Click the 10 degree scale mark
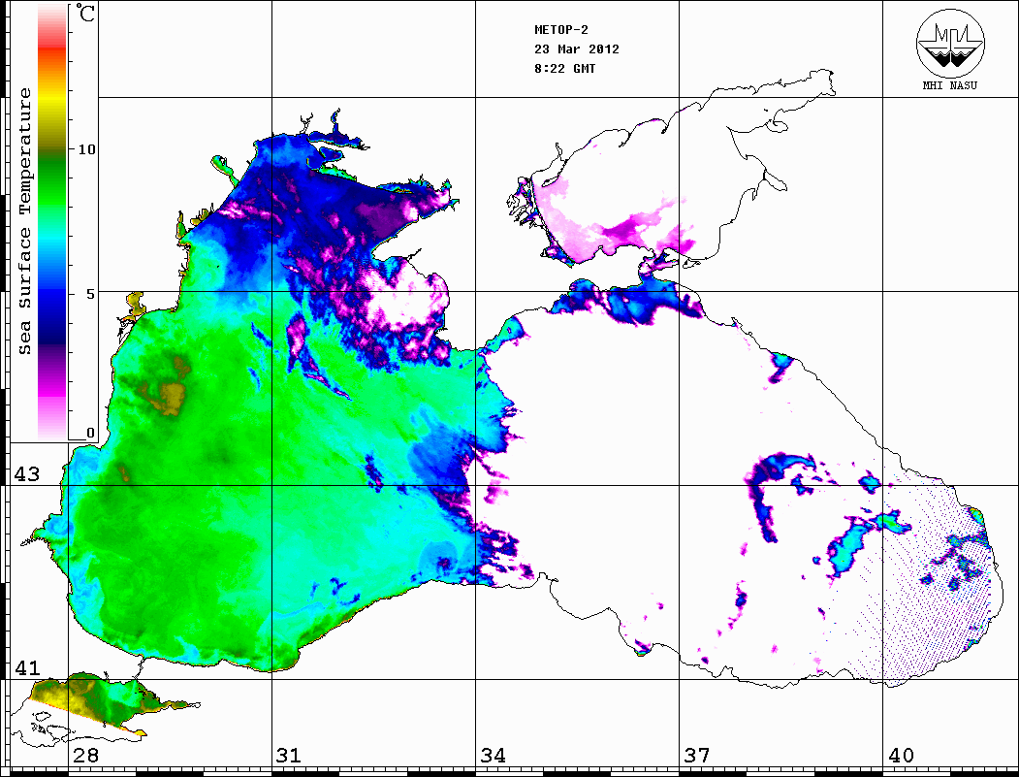Image resolution: width=1019 pixels, height=777 pixels. coord(86,149)
